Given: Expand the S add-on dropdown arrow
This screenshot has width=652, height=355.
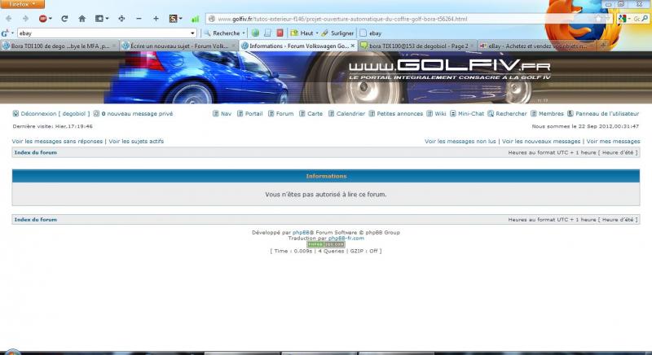Looking at the screenshot, I should point(180,19).
